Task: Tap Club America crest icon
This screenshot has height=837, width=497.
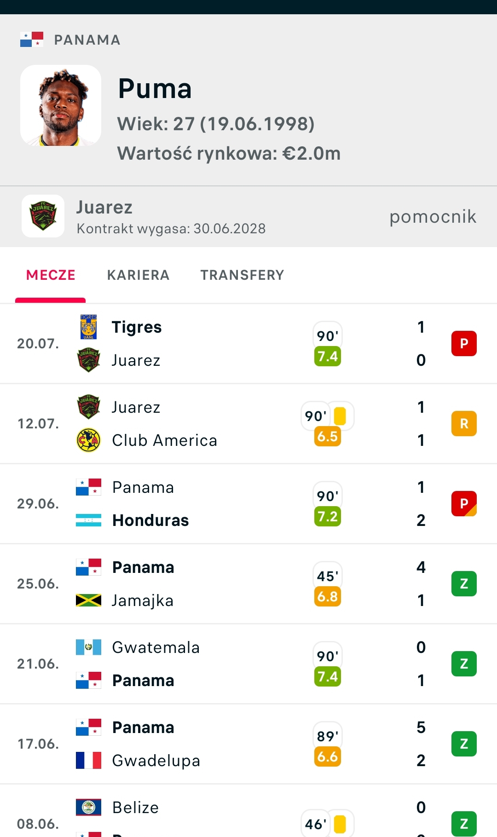Action: pos(88,440)
